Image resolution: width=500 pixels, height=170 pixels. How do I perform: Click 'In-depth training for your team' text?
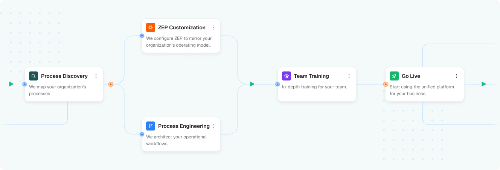(x=314, y=87)
